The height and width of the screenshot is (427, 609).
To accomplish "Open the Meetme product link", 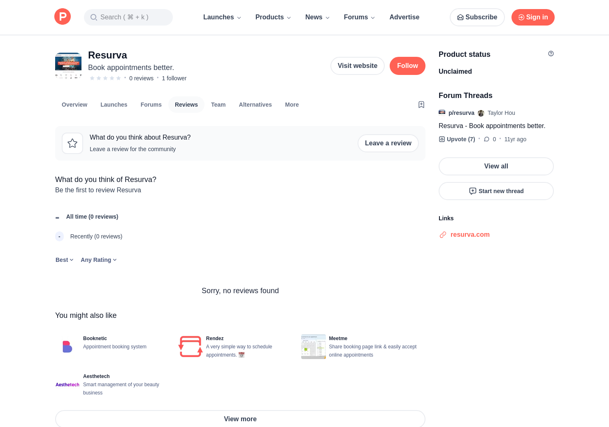I will point(338,338).
